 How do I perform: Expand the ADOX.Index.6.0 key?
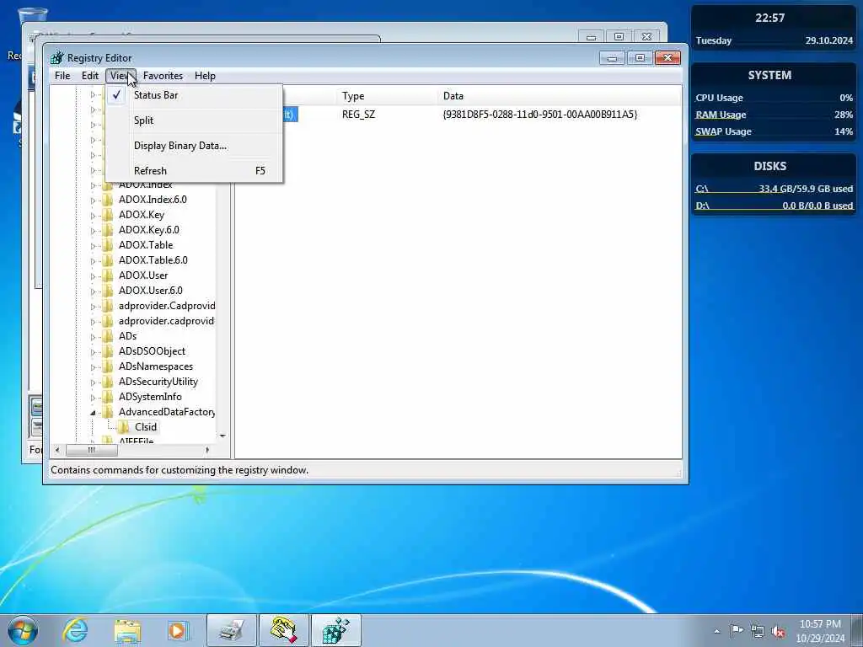tap(93, 201)
